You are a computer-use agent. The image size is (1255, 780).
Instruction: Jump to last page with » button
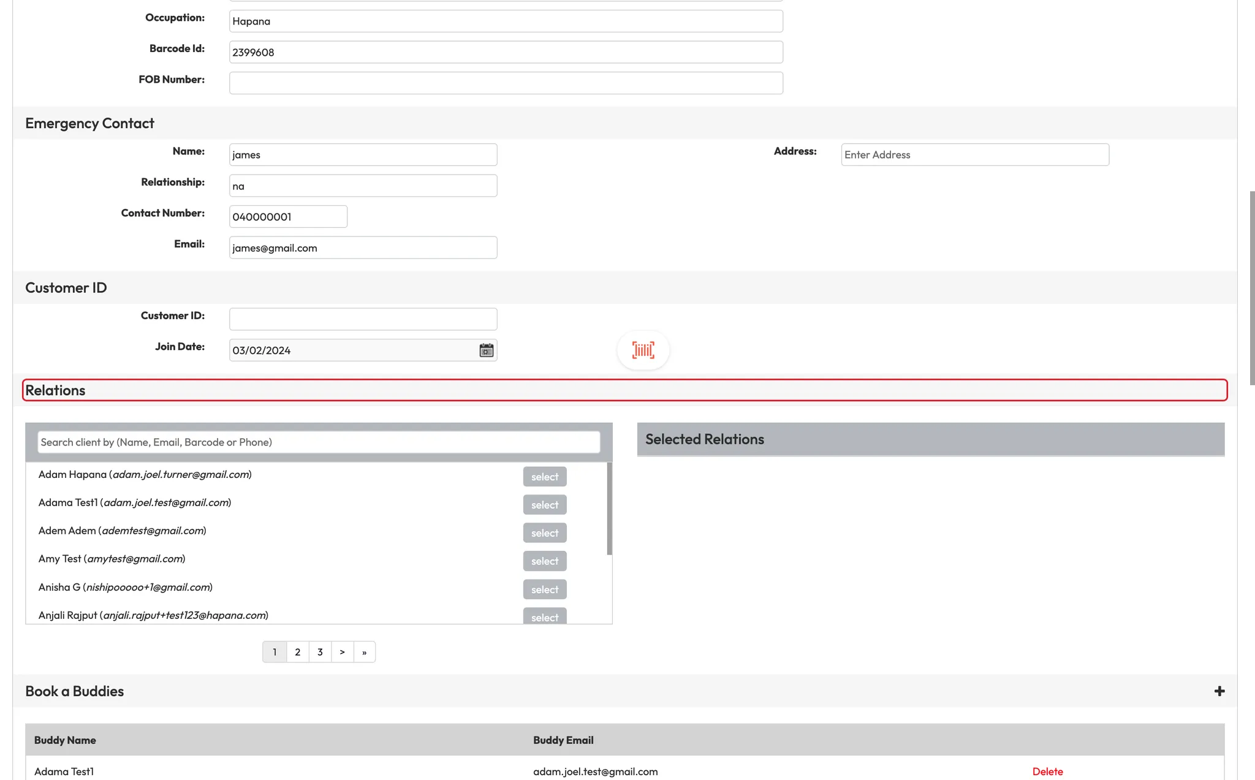pyautogui.click(x=365, y=652)
